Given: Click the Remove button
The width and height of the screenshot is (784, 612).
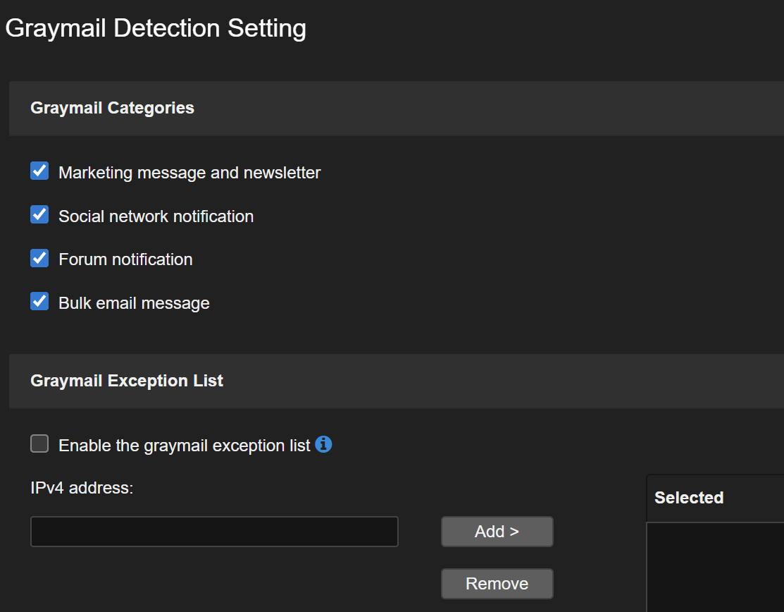Looking at the screenshot, I should click(x=497, y=584).
